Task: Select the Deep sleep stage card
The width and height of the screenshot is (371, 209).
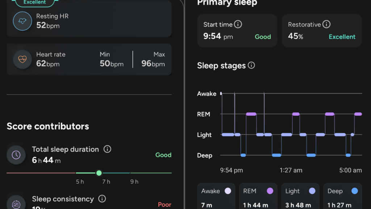Action: pyautogui.click(x=342, y=197)
